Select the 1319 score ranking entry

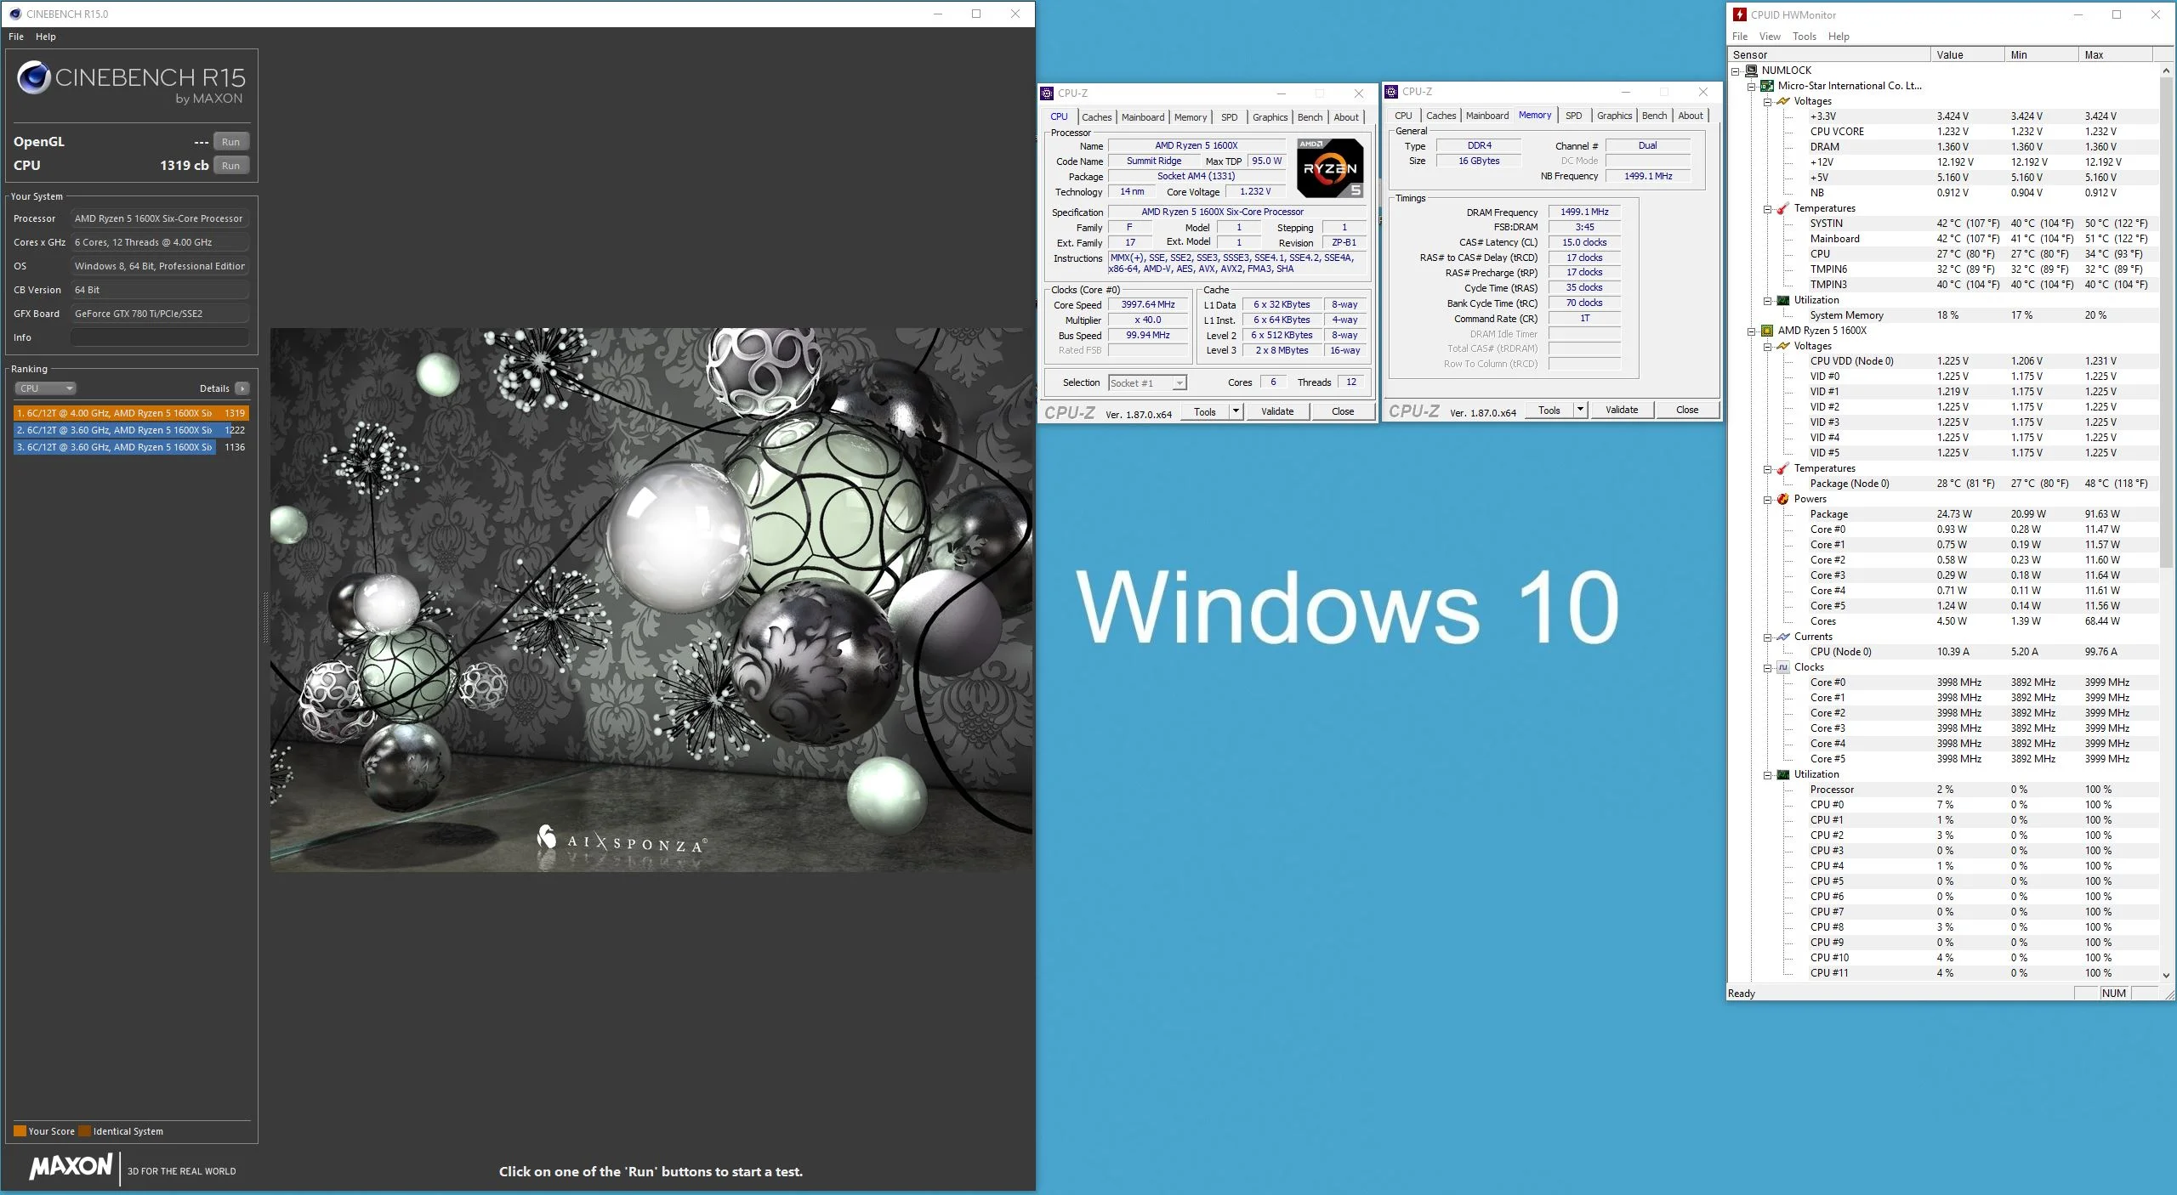tap(131, 413)
